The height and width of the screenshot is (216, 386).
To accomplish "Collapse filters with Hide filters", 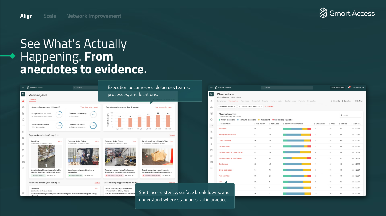I will tap(358, 101).
